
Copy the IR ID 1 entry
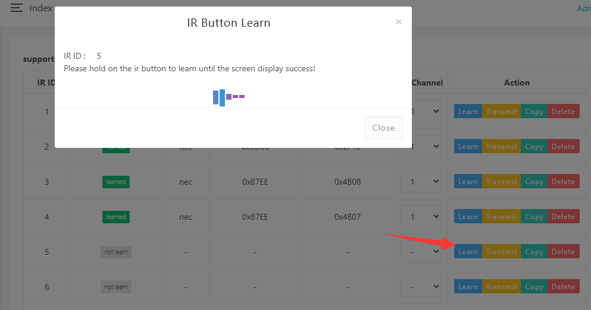coord(534,112)
